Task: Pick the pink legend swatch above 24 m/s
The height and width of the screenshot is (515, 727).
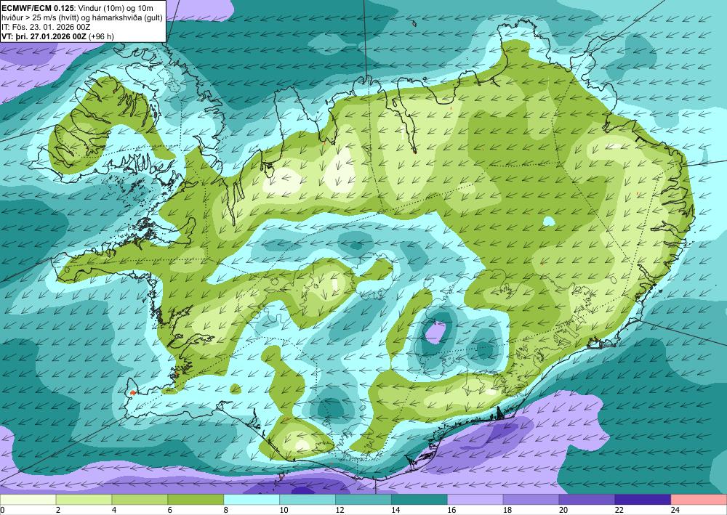Action: click(699, 500)
